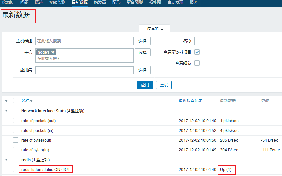Open the Web监测 menu tab
Image resolution: width=282 pixels, height=176 pixels.
[x=57, y=2]
